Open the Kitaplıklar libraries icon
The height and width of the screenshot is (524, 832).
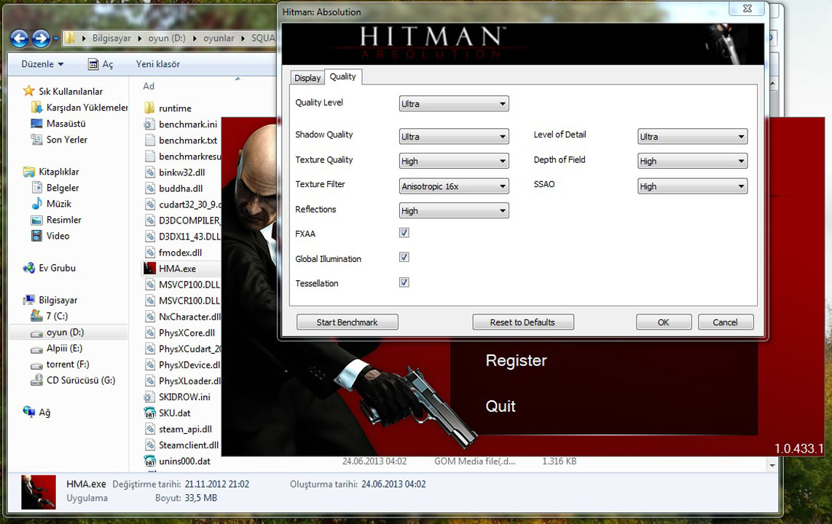pyautogui.click(x=28, y=172)
